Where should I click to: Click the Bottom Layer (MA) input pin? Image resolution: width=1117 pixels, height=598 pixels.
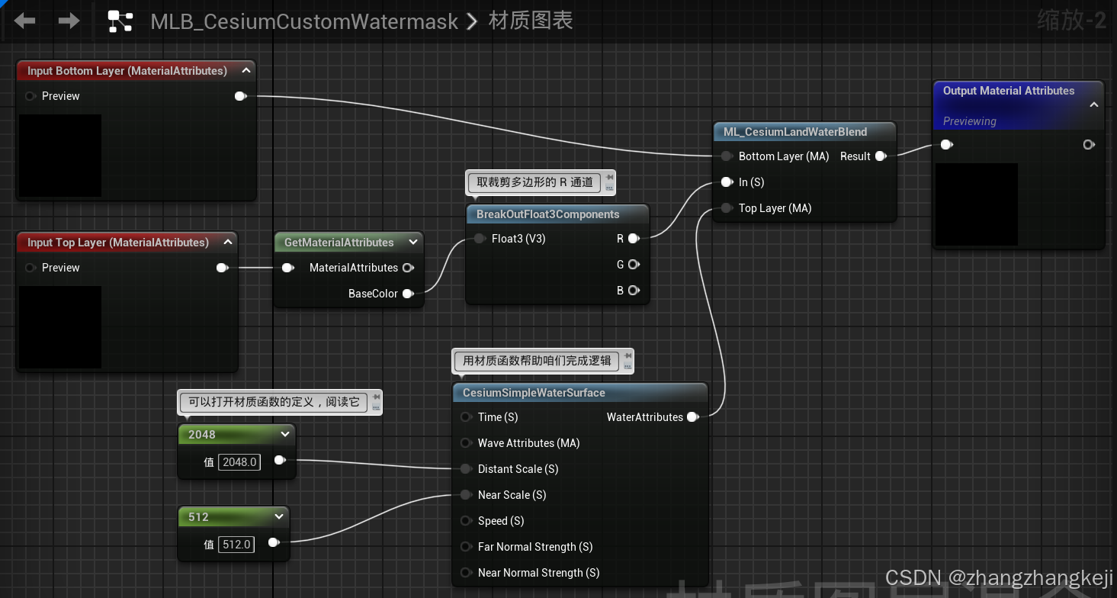point(727,156)
